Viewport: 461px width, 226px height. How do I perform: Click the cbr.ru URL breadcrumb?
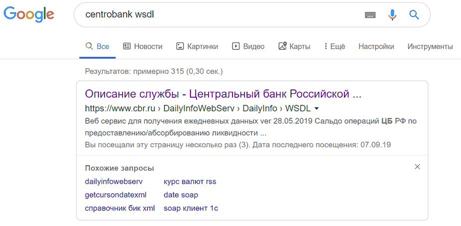click(x=197, y=109)
